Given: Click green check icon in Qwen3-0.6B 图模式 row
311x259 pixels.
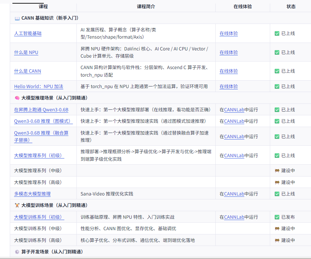Looking at the screenshot, I should 277,121.
